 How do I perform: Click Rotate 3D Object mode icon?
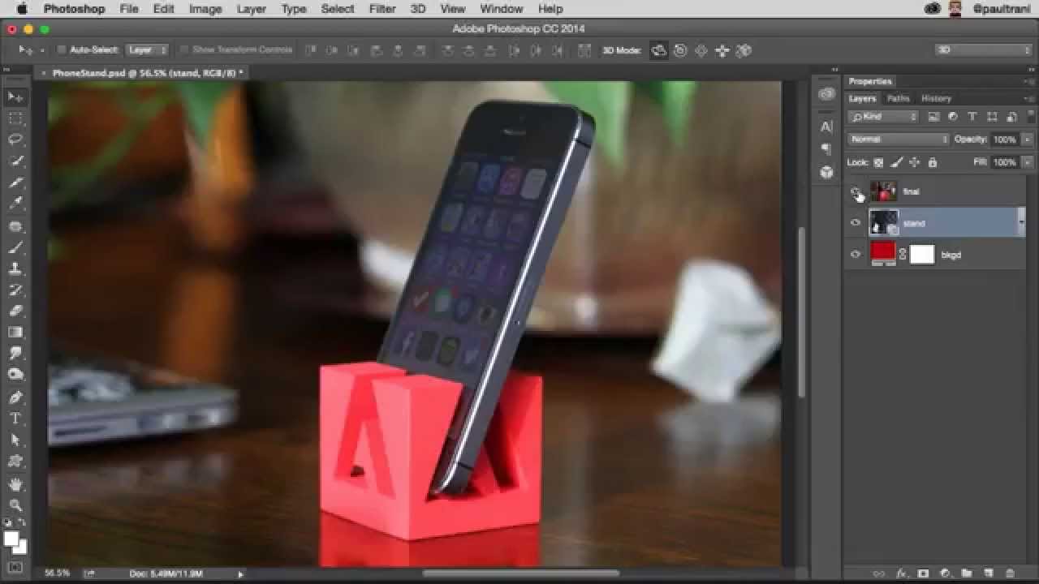(x=659, y=50)
